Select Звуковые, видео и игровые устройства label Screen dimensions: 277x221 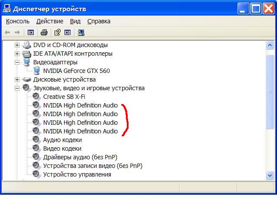(89, 88)
